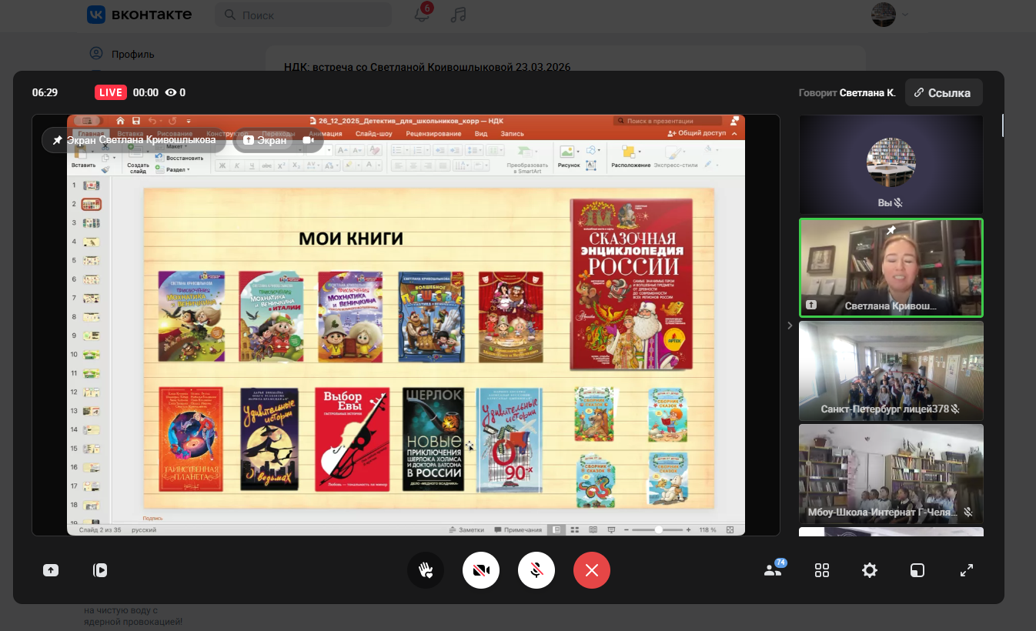Toggle the camera on

tap(481, 570)
